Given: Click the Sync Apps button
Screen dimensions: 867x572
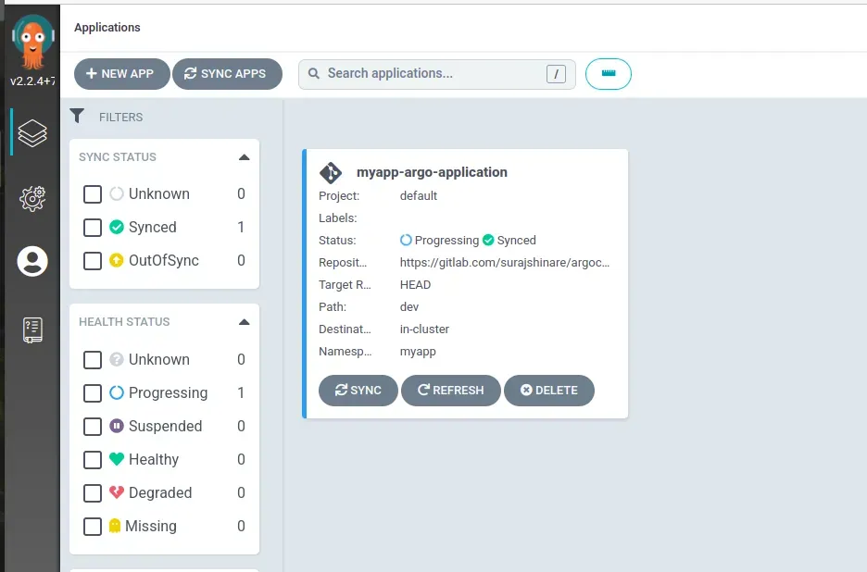Looking at the screenshot, I should coord(227,74).
